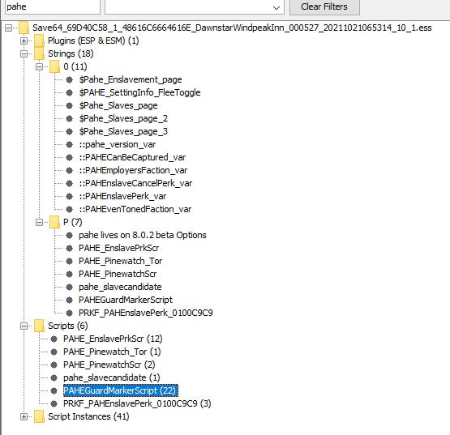Click bullet icon beside $PAHE_SettingInfo_FleeToggle
Screen dimensions: 450x435
point(69,92)
